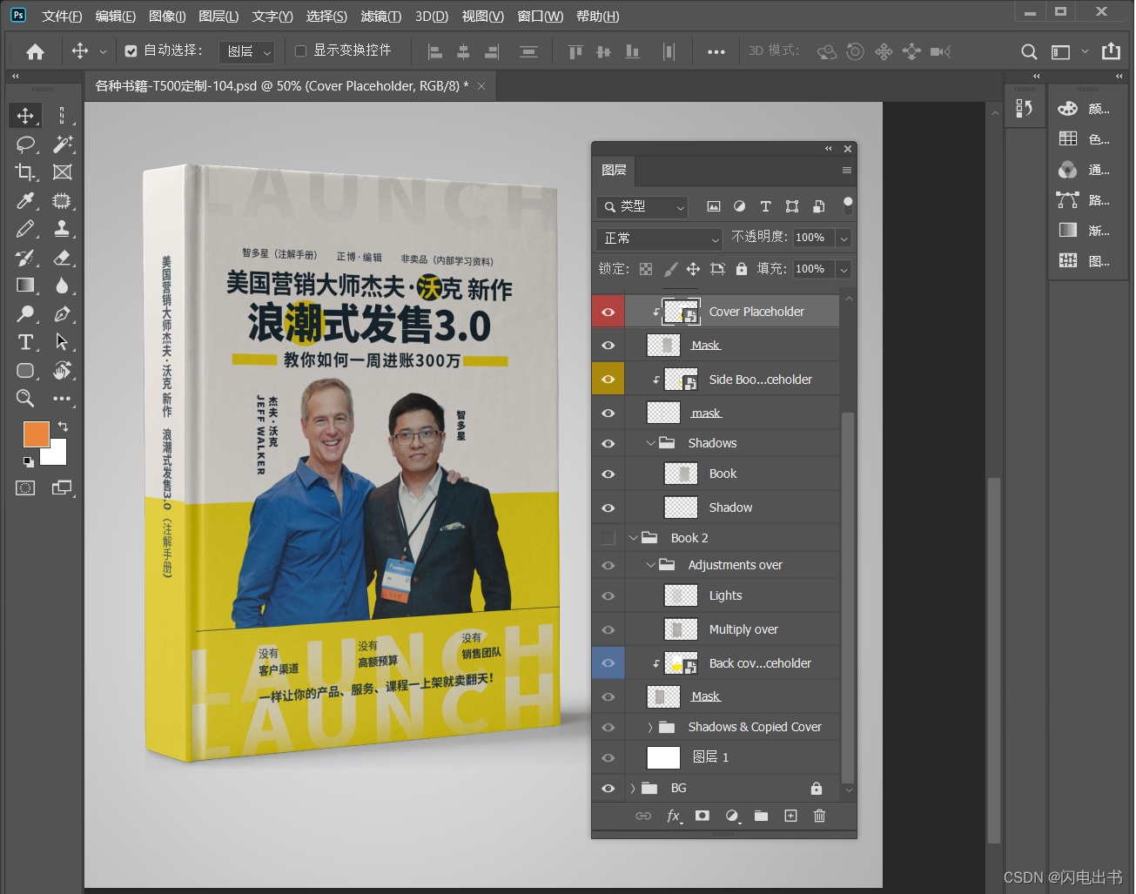This screenshot has height=894, width=1136.
Task: Open the 滤镜(T) menu
Action: tap(380, 17)
